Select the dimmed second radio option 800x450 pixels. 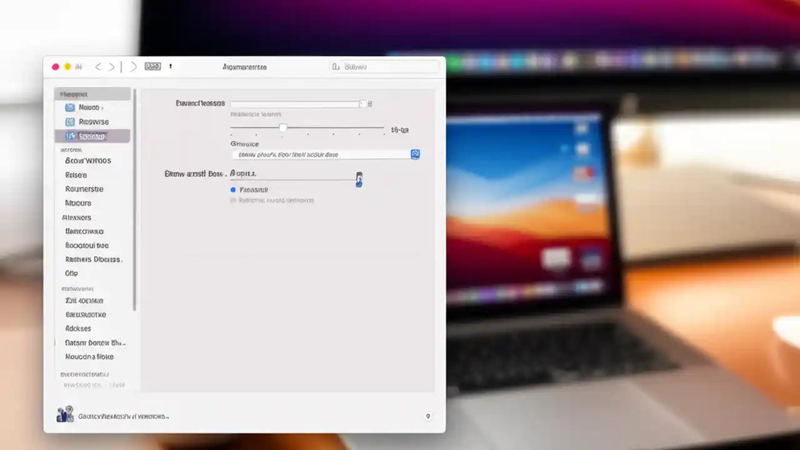(x=233, y=200)
